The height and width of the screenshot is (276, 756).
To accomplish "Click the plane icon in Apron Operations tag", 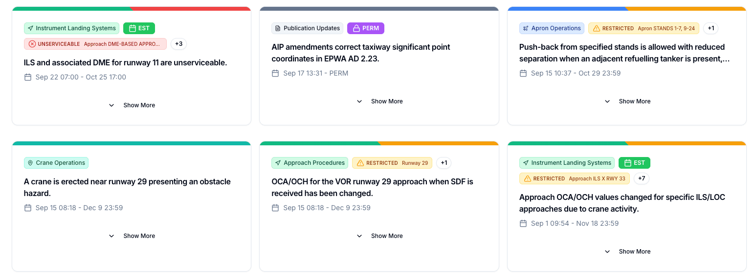I will 526,28.
